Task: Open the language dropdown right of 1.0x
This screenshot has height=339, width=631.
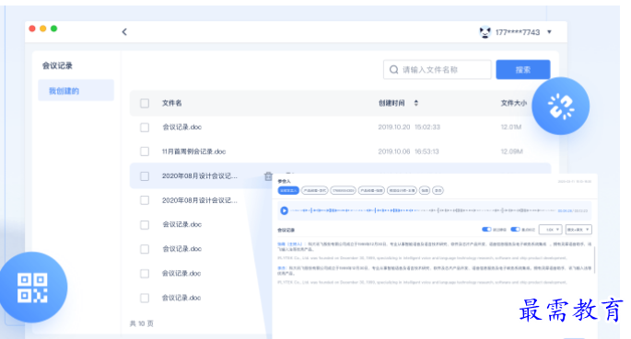Action: tap(578, 230)
